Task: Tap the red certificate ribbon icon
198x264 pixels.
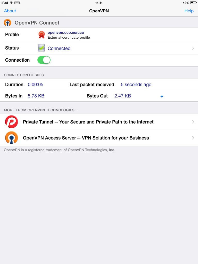Action: point(42,35)
